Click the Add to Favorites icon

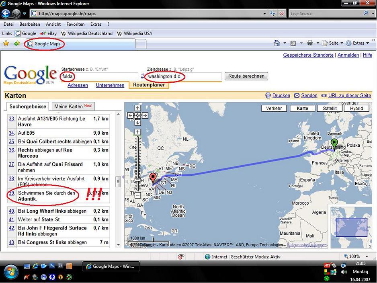click(17, 43)
